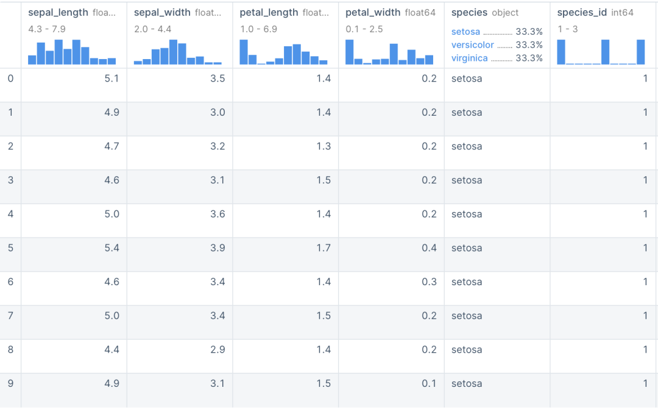Click the setosa category link in species summary
The width and height of the screenshot is (658, 410).
coord(465,32)
